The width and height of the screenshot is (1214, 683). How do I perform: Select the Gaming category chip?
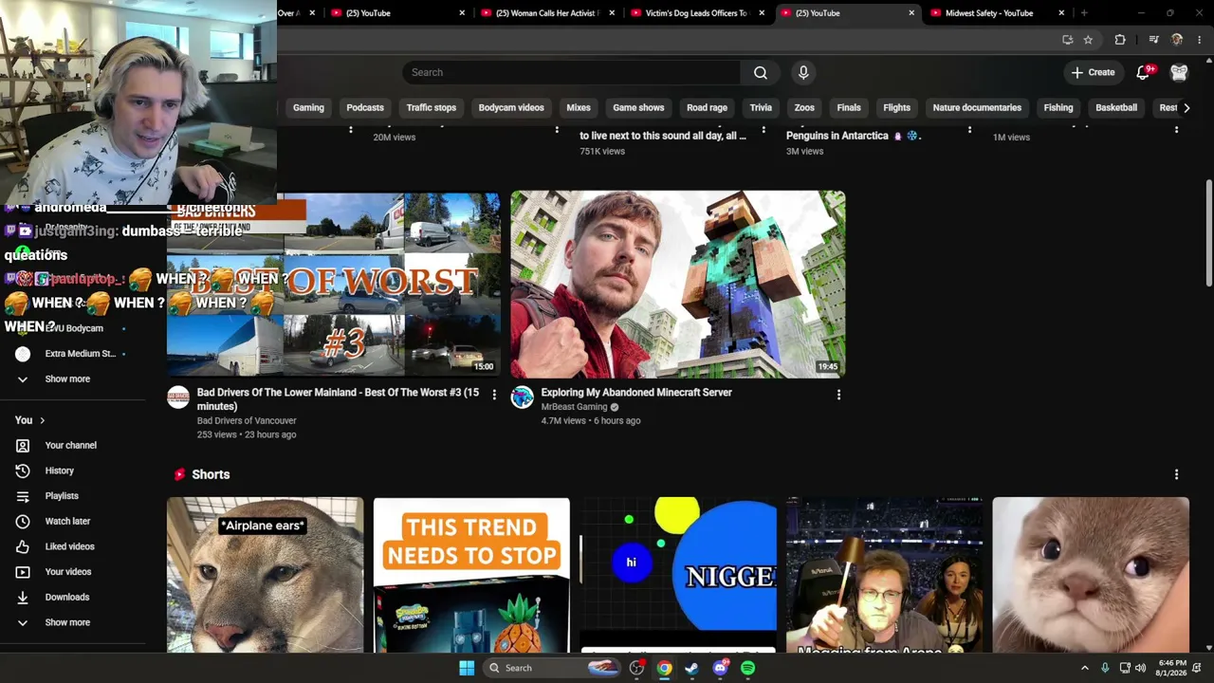click(308, 108)
